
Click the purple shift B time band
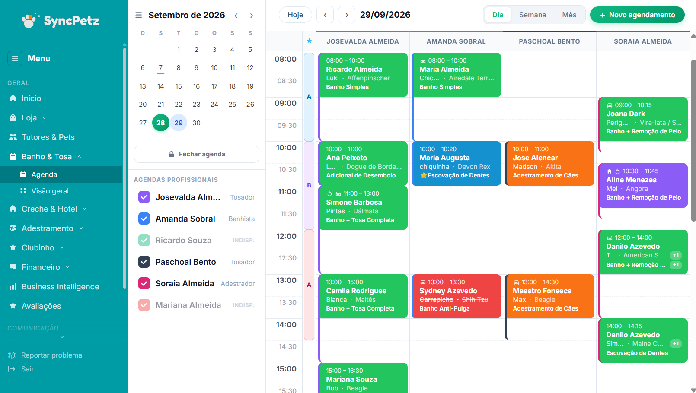coord(309,185)
